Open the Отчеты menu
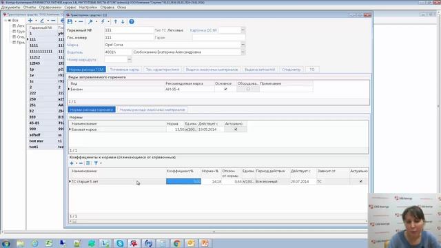The image size is (441, 248). click(30, 8)
